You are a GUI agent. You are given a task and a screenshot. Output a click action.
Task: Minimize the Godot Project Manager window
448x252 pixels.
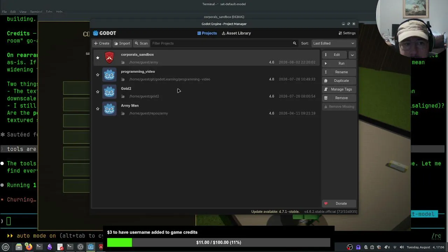[343, 24]
